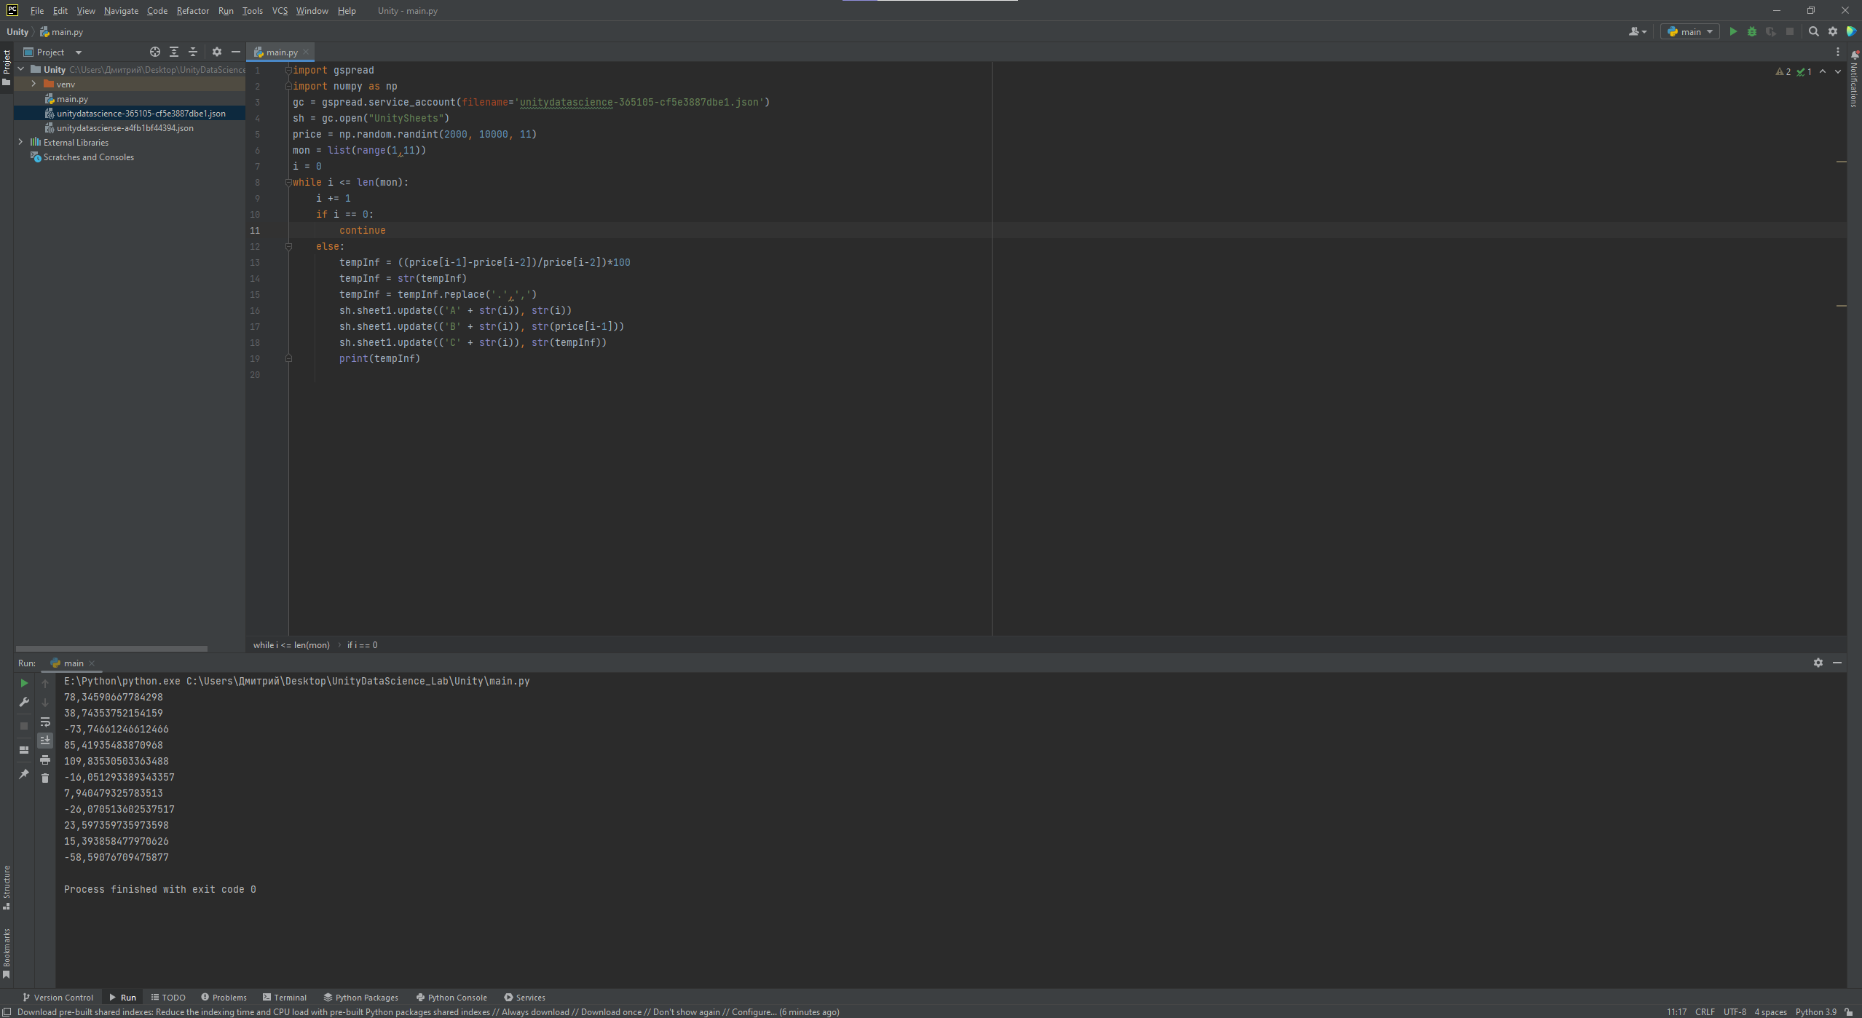Screen dimensions: 1862x1018
Task: Collapse all nodes in the Project panel
Action: coord(192,52)
